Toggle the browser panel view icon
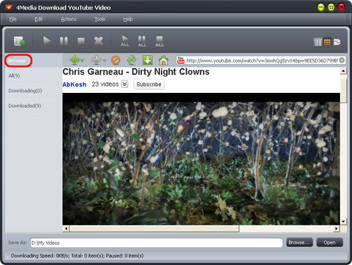Image resolution: width=352 pixels, height=265 pixels. click(x=337, y=42)
